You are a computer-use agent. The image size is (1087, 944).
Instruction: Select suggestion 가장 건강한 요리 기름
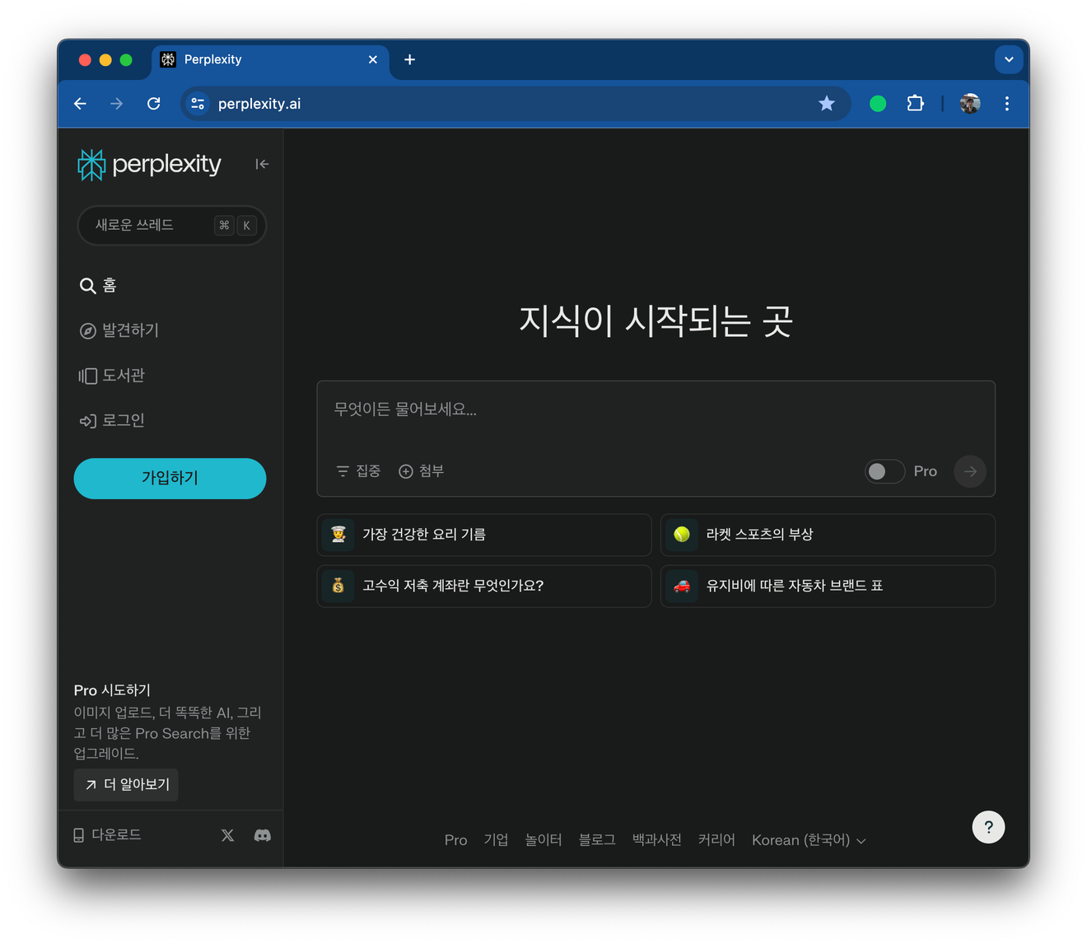(x=484, y=535)
